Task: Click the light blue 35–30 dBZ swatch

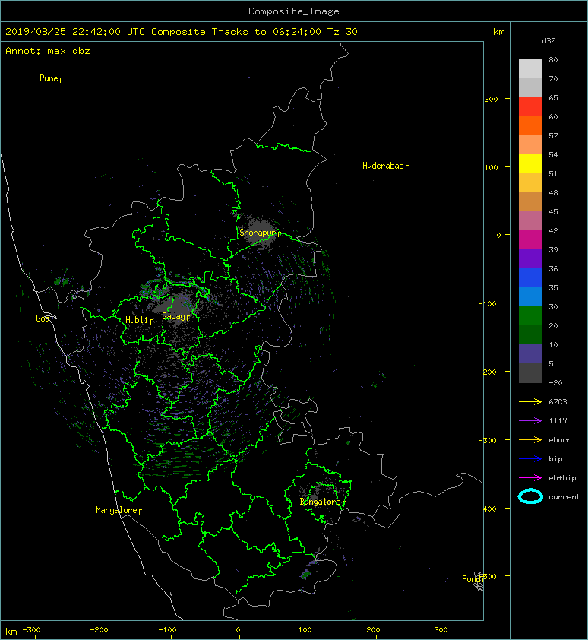Action: (530, 297)
